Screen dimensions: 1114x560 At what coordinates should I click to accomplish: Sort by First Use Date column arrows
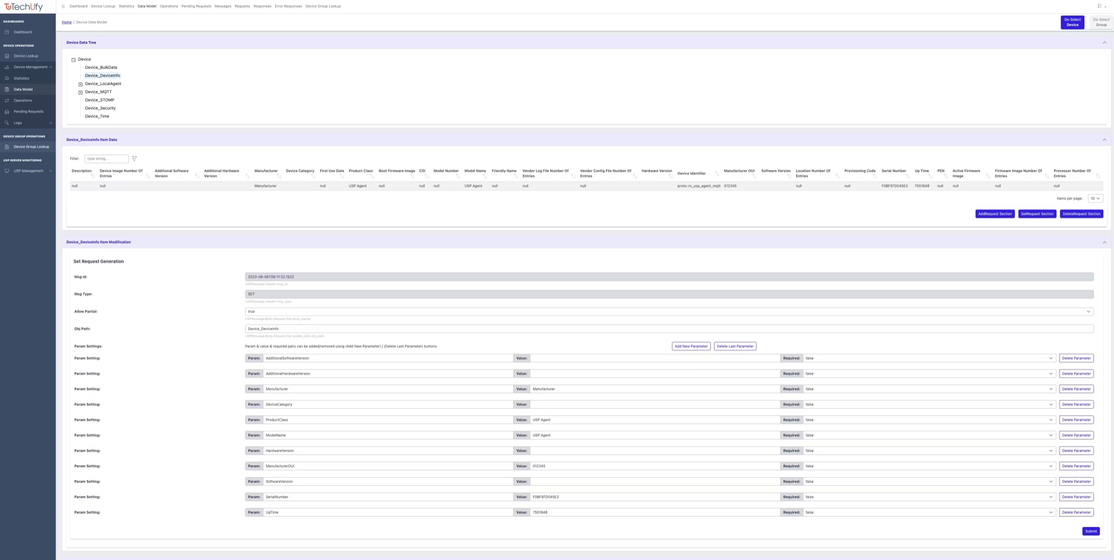(342, 176)
